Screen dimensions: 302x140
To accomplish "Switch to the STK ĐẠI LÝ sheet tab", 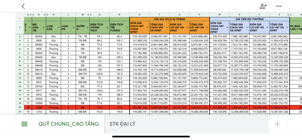I will [122, 124].
